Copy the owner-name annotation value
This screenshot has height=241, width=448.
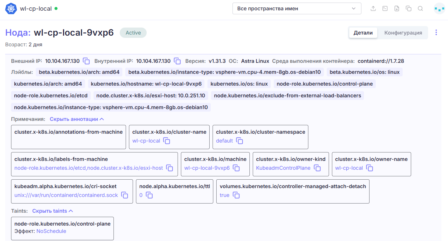pyautogui.click(x=370, y=168)
